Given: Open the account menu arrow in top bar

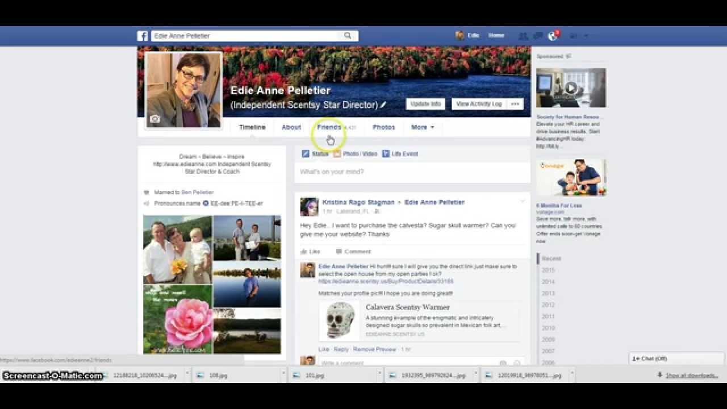Looking at the screenshot, I should (586, 36).
